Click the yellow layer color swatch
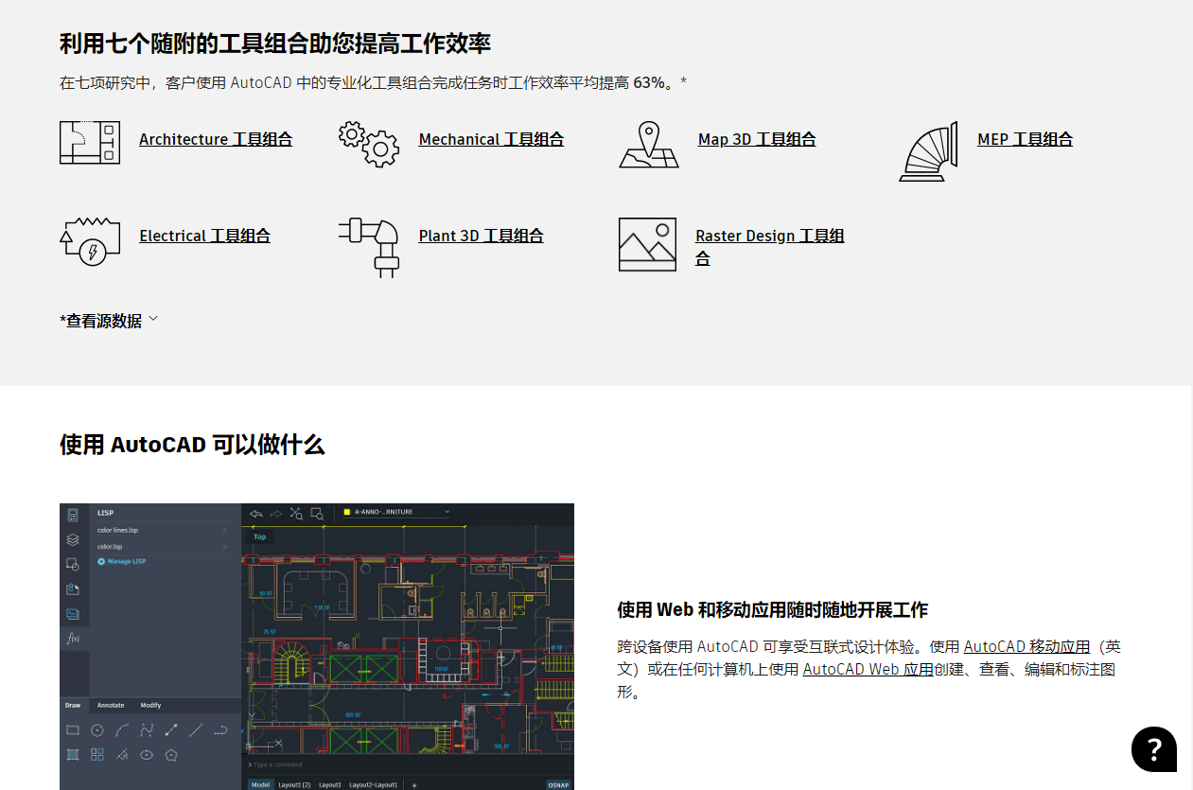 tap(346, 513)
